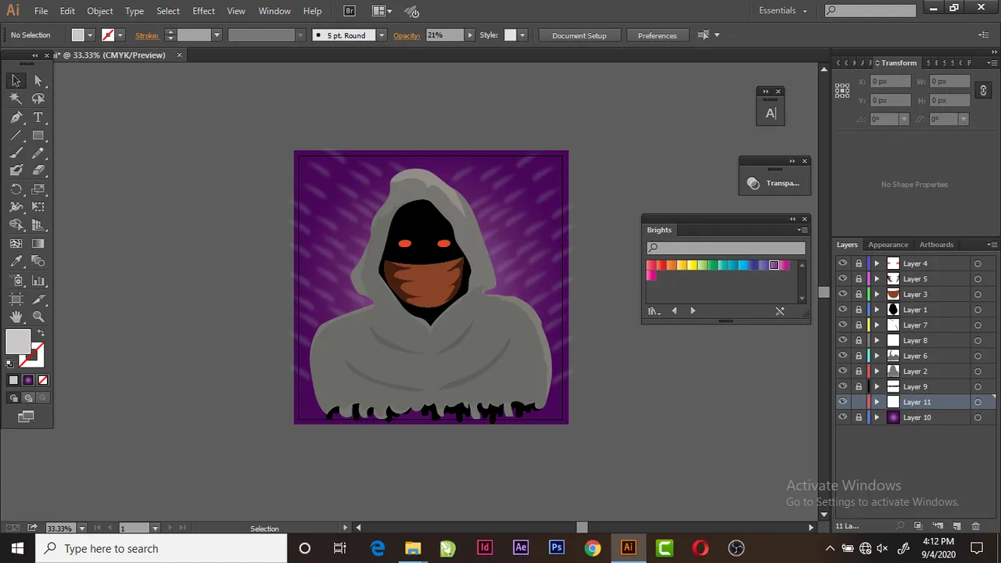Image resolution: width=1001 pixels, height=563 pixels.
Task: Open the Transparency panel icon
Action: [x=753, y=183]
